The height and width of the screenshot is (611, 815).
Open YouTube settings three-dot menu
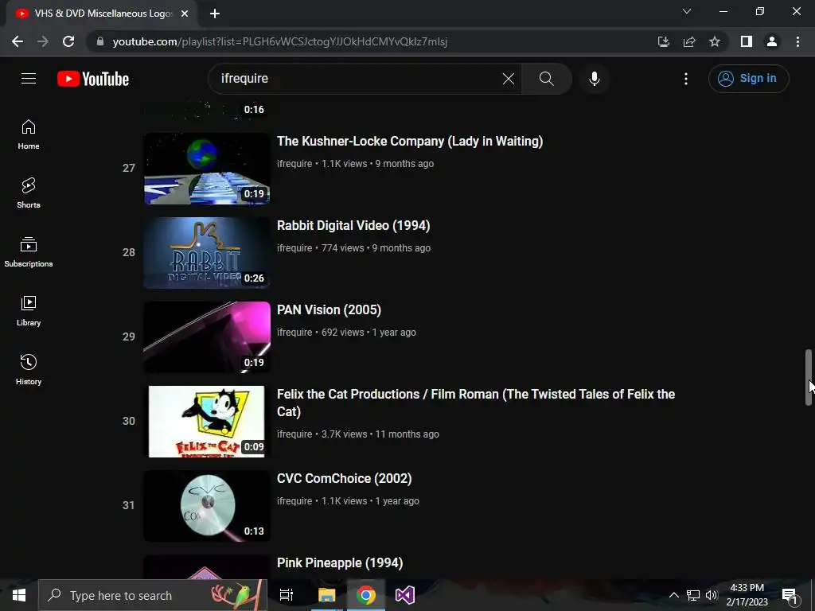[686, 79]
